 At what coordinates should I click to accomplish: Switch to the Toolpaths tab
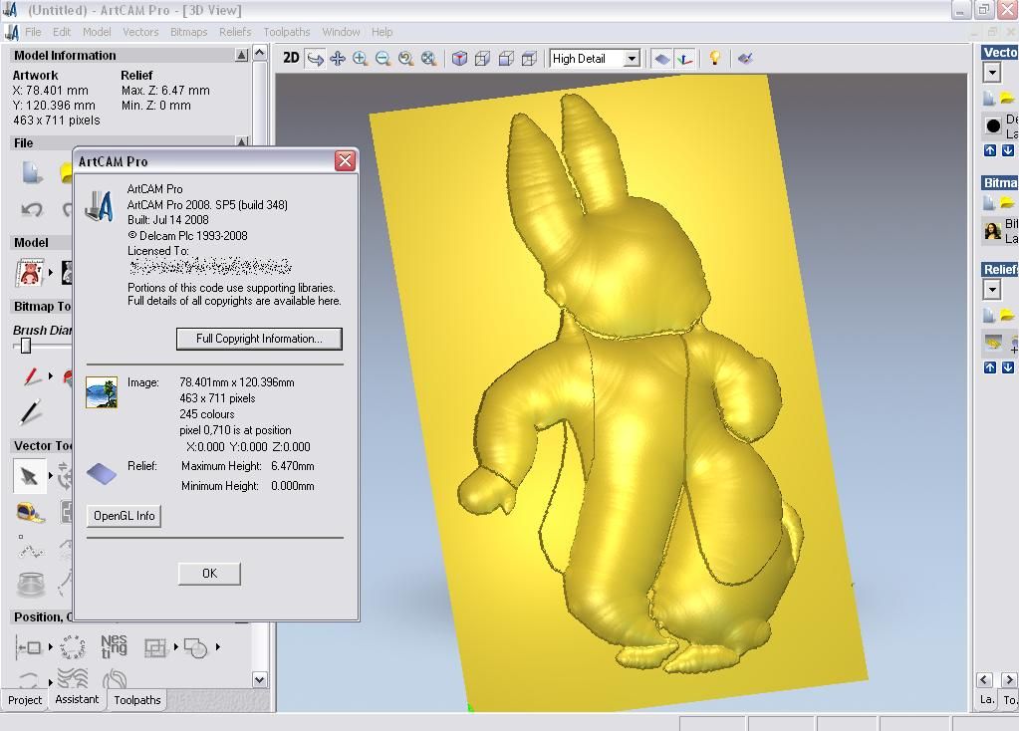[137, 700]
